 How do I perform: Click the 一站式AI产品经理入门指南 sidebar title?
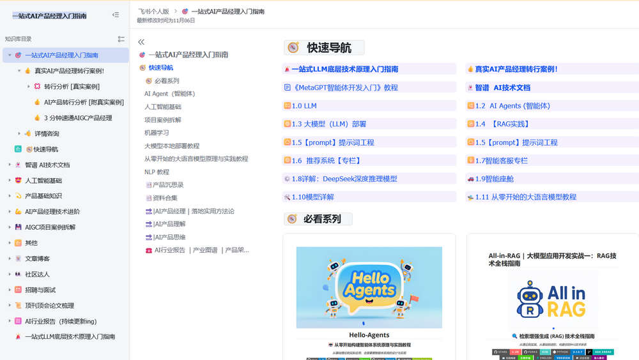49,16
